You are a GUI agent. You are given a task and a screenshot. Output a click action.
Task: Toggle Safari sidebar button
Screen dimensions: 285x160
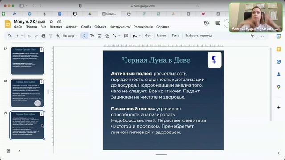(x=21, y=6)
